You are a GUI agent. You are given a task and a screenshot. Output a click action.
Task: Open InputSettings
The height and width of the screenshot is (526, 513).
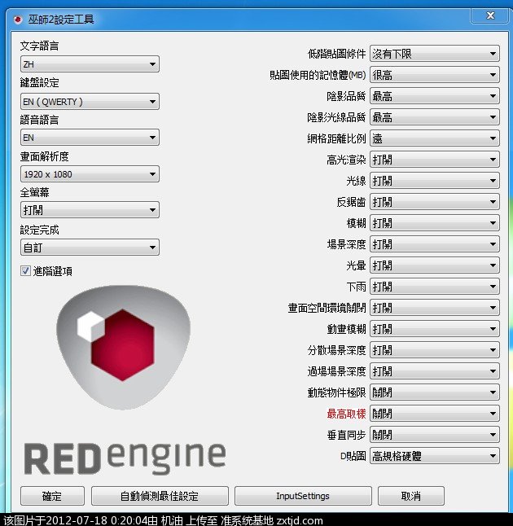point(303,496)
